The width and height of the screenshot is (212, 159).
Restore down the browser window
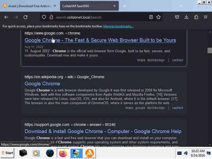tap(204, 2)
